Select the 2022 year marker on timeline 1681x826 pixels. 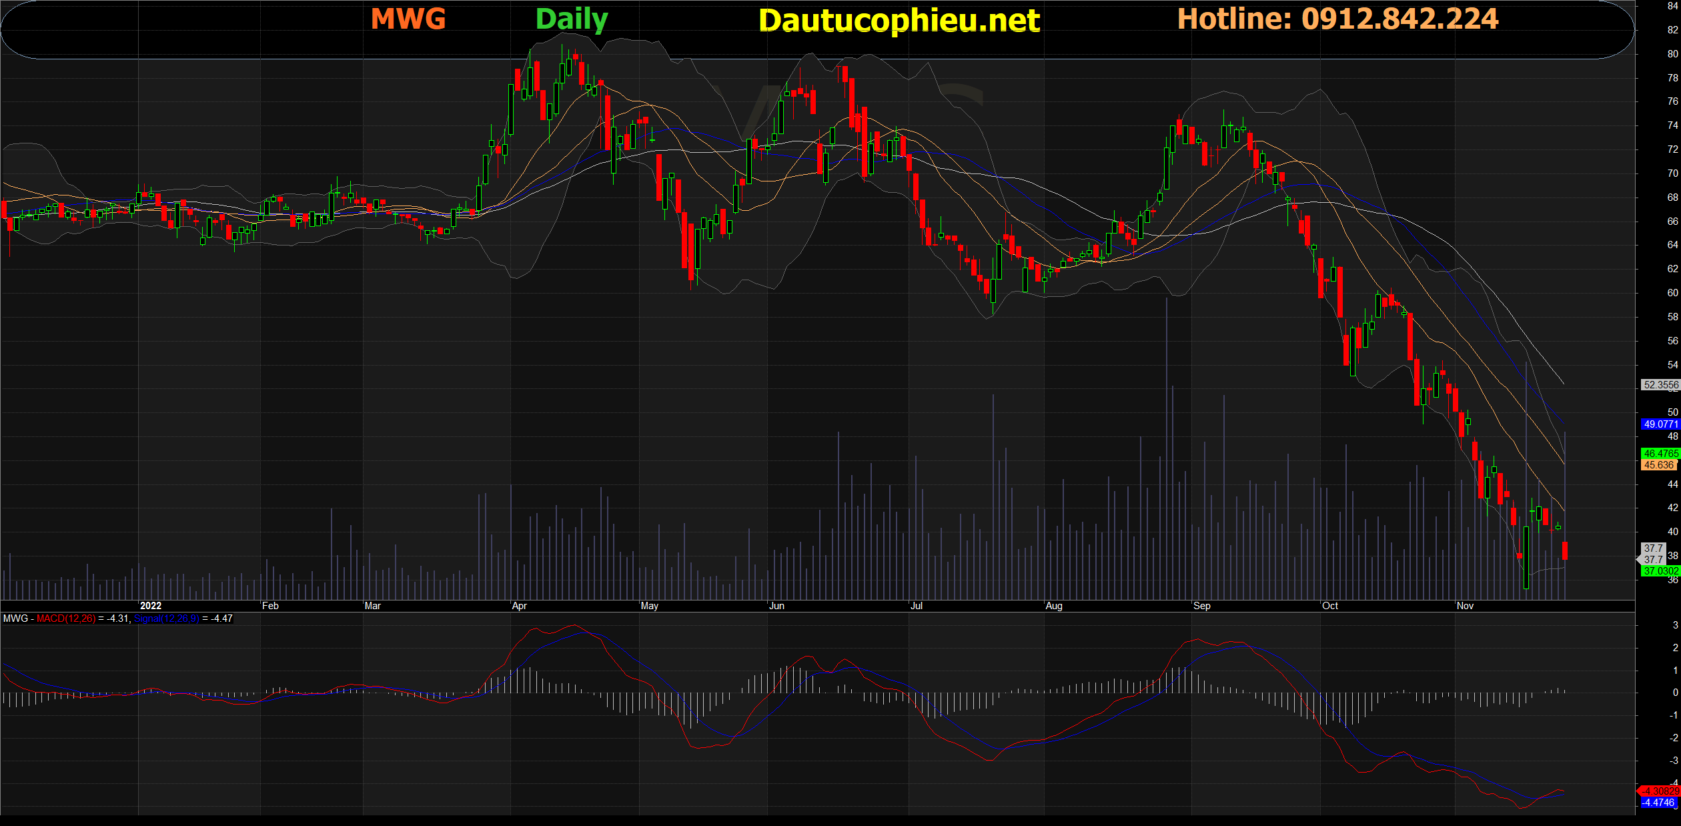[151, 606]
